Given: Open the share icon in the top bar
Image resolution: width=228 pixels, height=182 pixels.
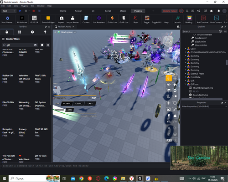Looking at the screenshot, I should [198, 11].
